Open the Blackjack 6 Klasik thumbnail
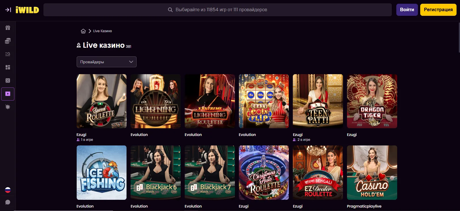The image size is (460, 211). [x=156, y=172]
